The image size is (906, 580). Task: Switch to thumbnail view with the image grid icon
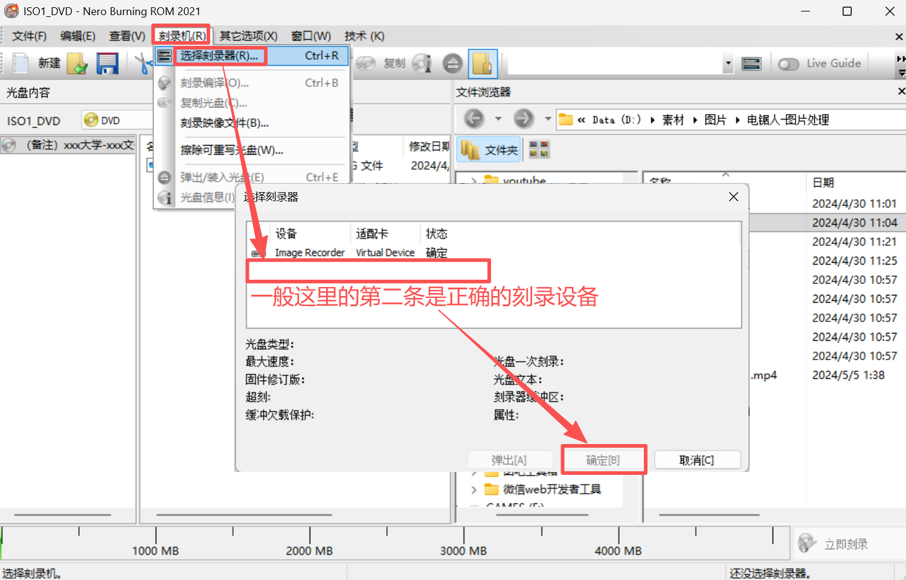point(538,149)
